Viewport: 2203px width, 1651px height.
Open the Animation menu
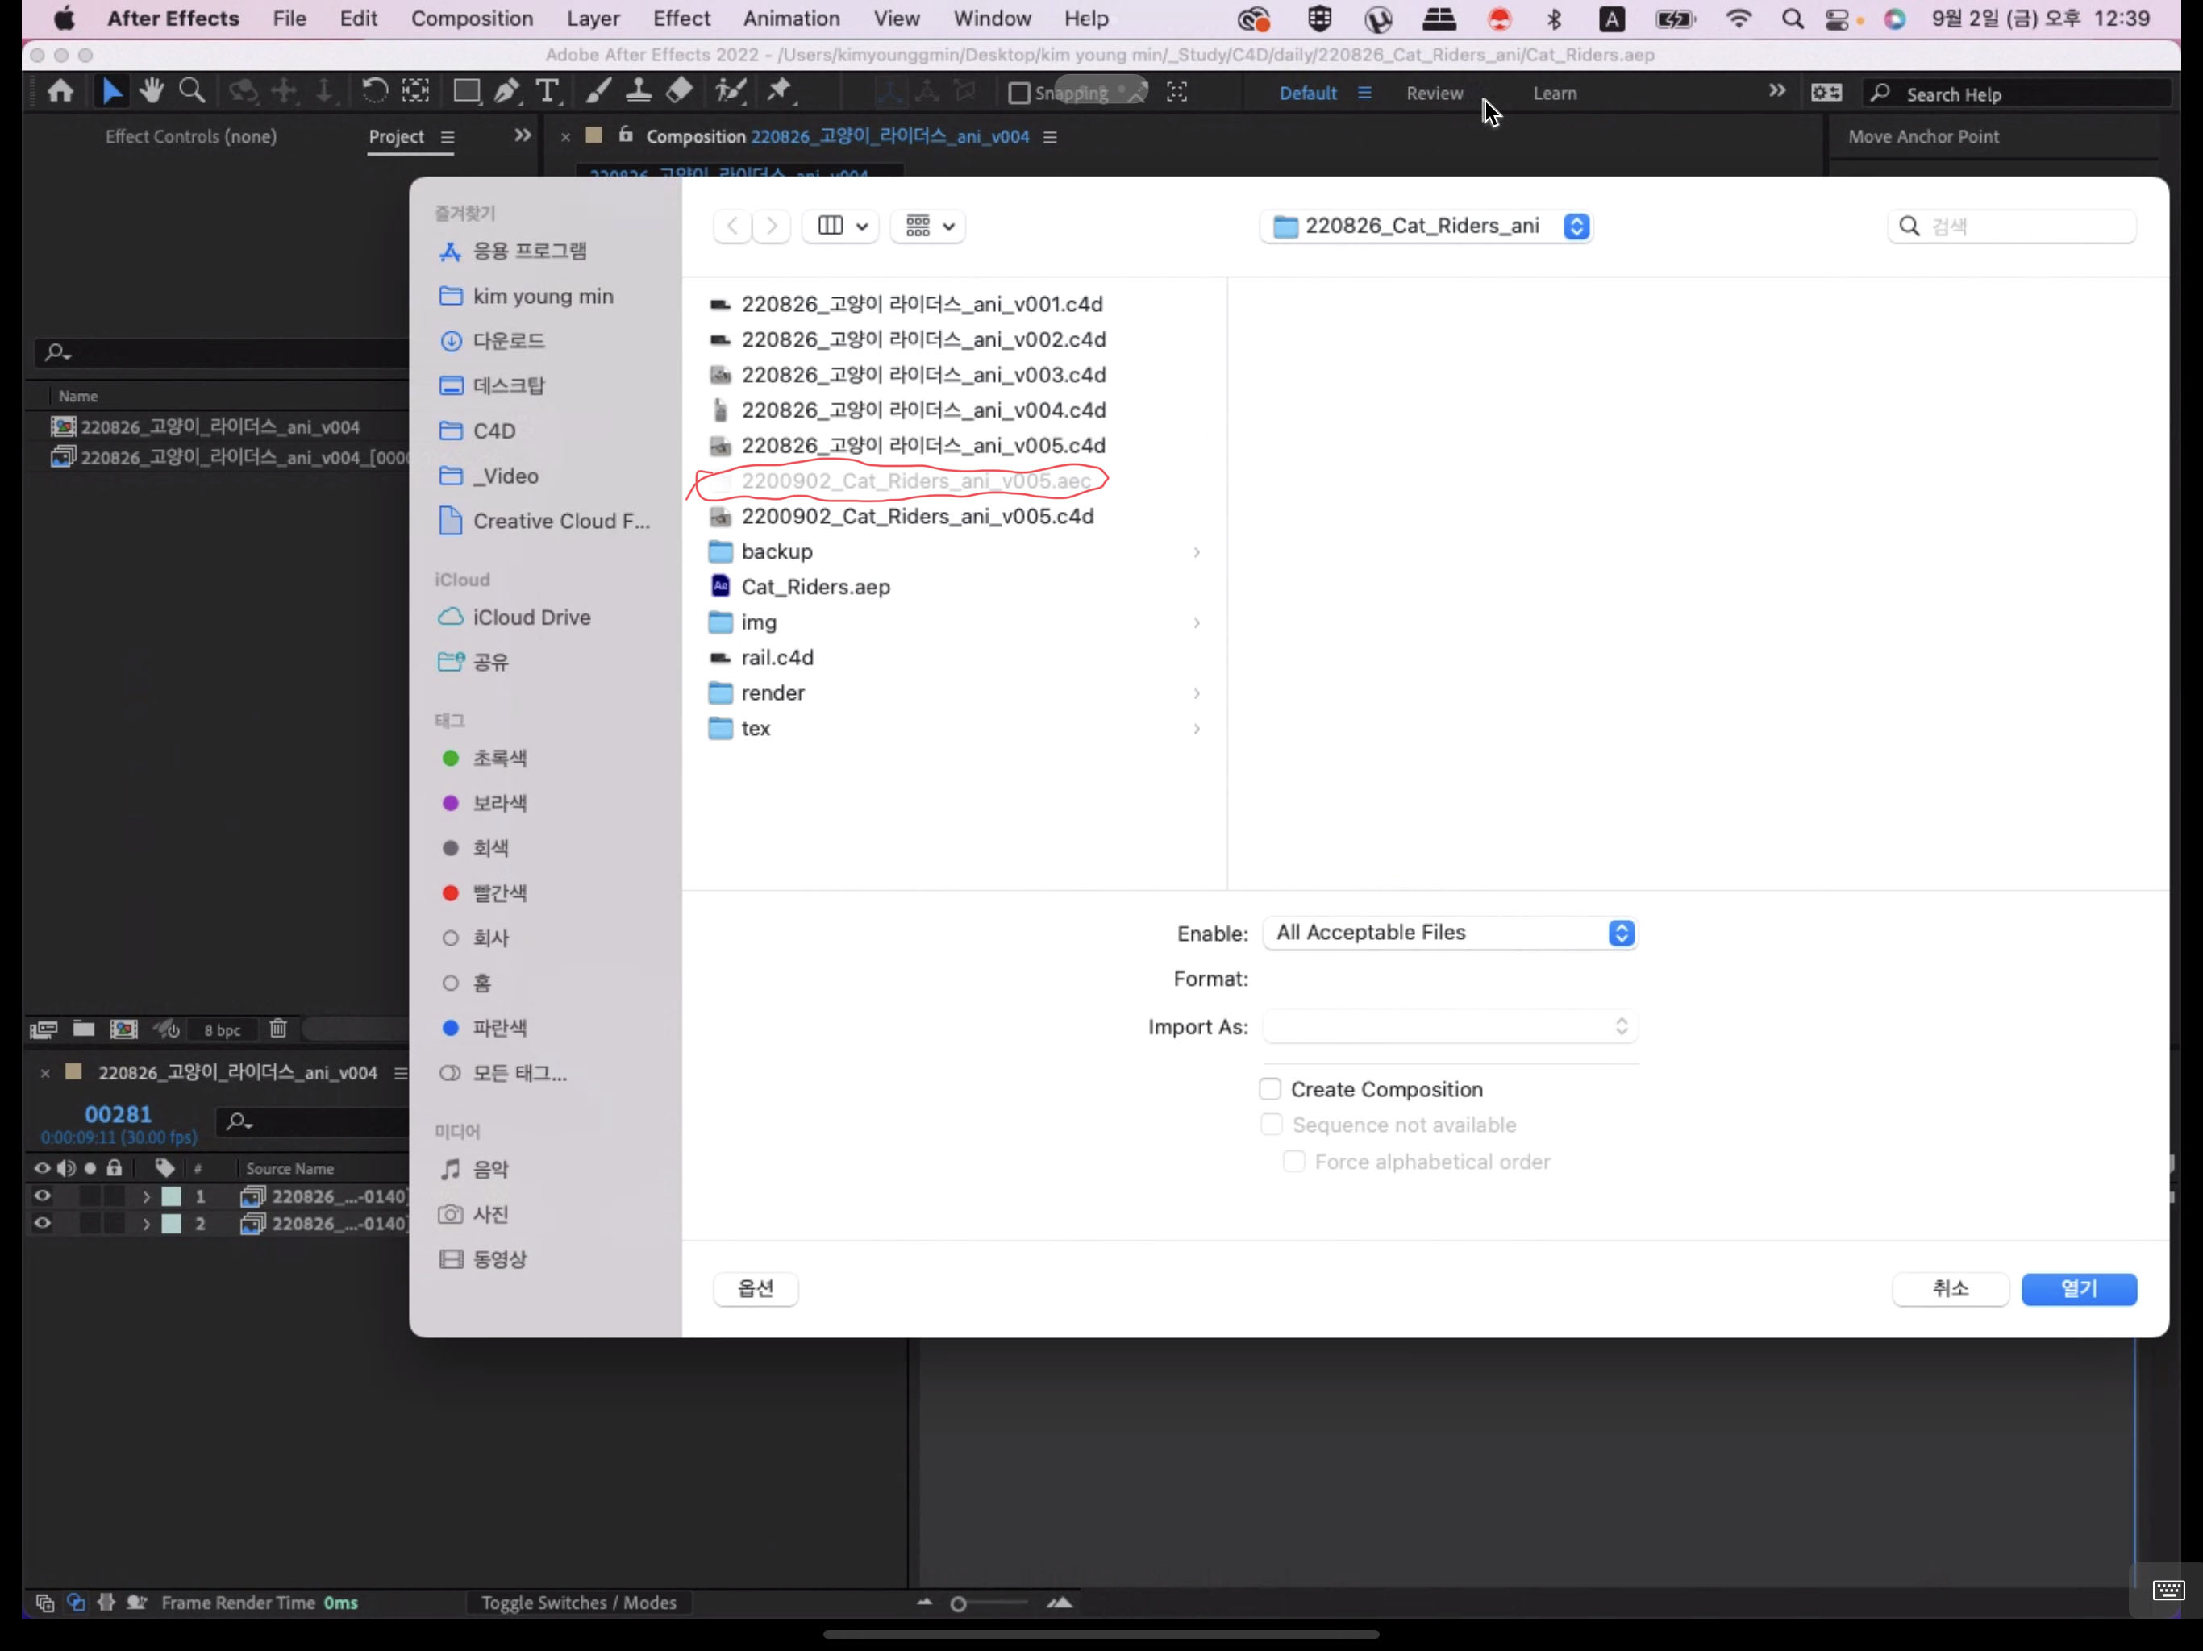[x=792, y=18]
